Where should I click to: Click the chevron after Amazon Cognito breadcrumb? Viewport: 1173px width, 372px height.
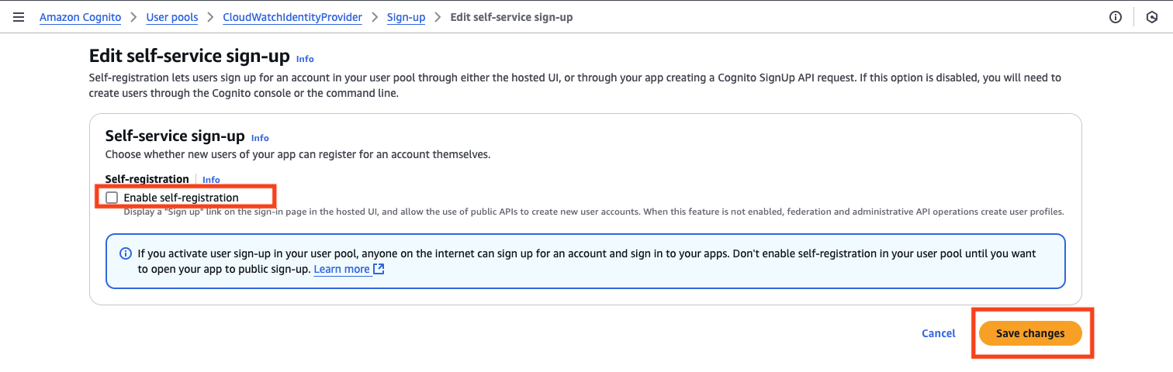tap(133, 17)
